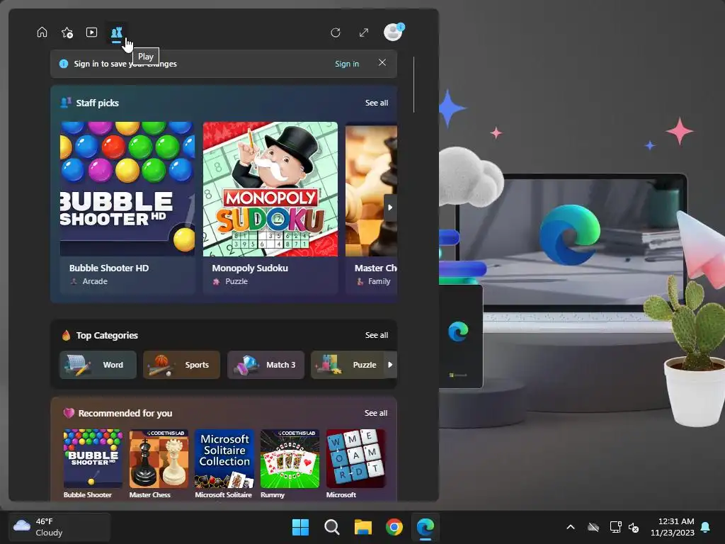This screenshot has width=725, height=544.
Task: See all Staff picks
Action: pos(377,103)
